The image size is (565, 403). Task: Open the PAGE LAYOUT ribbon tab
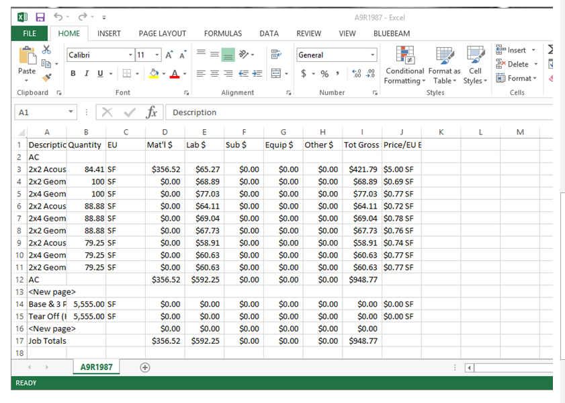click(x=162, y=33)
